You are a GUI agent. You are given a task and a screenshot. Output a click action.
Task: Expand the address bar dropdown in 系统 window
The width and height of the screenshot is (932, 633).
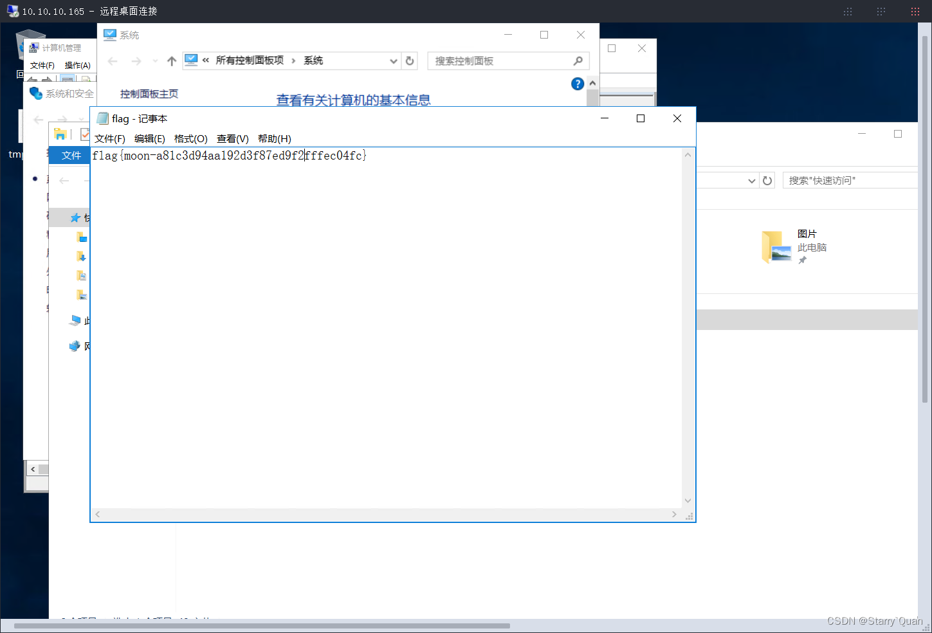pos(394,61)
